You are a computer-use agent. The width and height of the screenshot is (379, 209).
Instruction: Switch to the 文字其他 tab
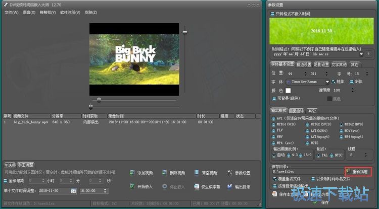[x=339, y=64]
